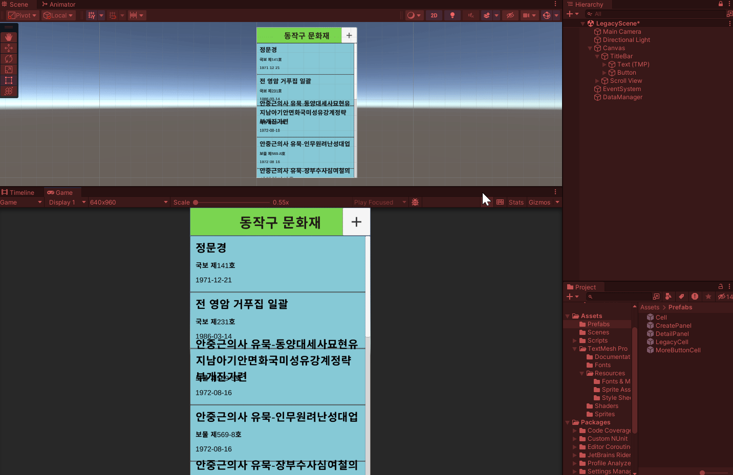
Task: Collapse the TextMesh Pro folder in Project
Action: click(574, 349)
